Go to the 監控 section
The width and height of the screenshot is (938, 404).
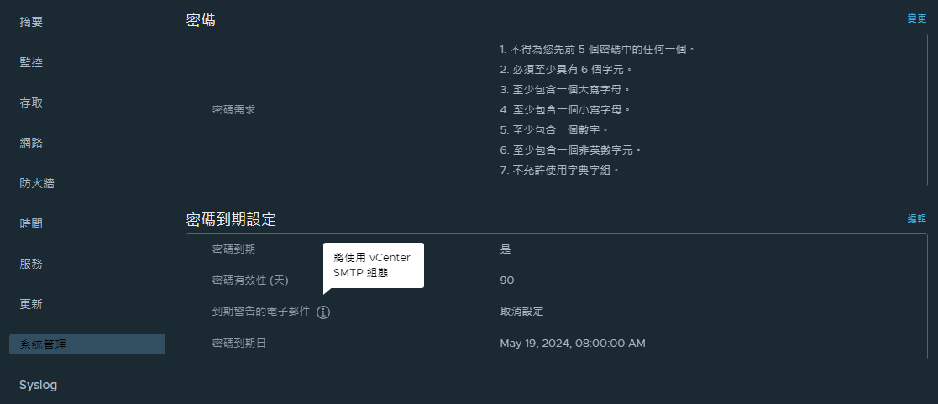tap(31, 62)
